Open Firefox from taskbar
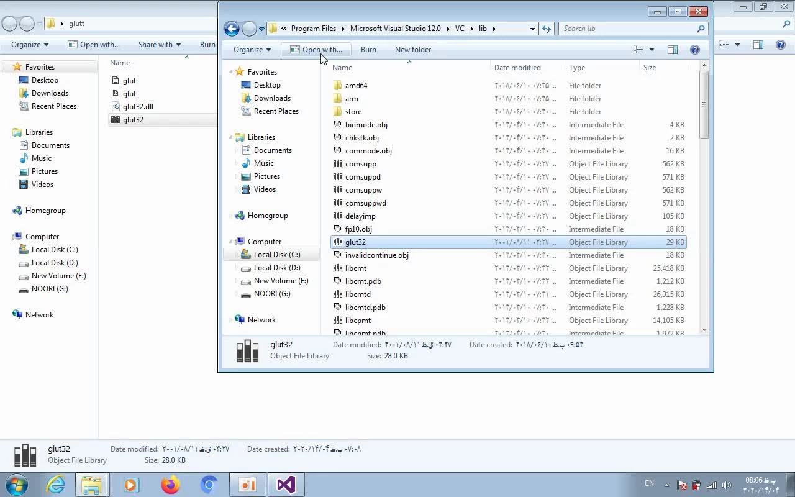This screenshot has height=497, width=795. click(x=170, y=485)
